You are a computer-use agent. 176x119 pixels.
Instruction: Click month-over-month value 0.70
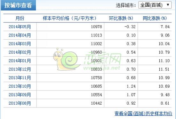pyautogui.click(x=131, y=69)
